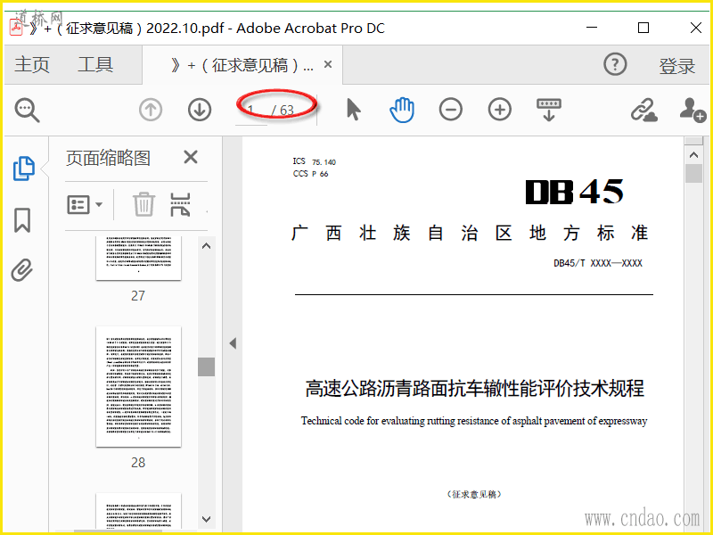Share a link to the file
This screenshot has height=535, width=713.
tap(643, 110)
